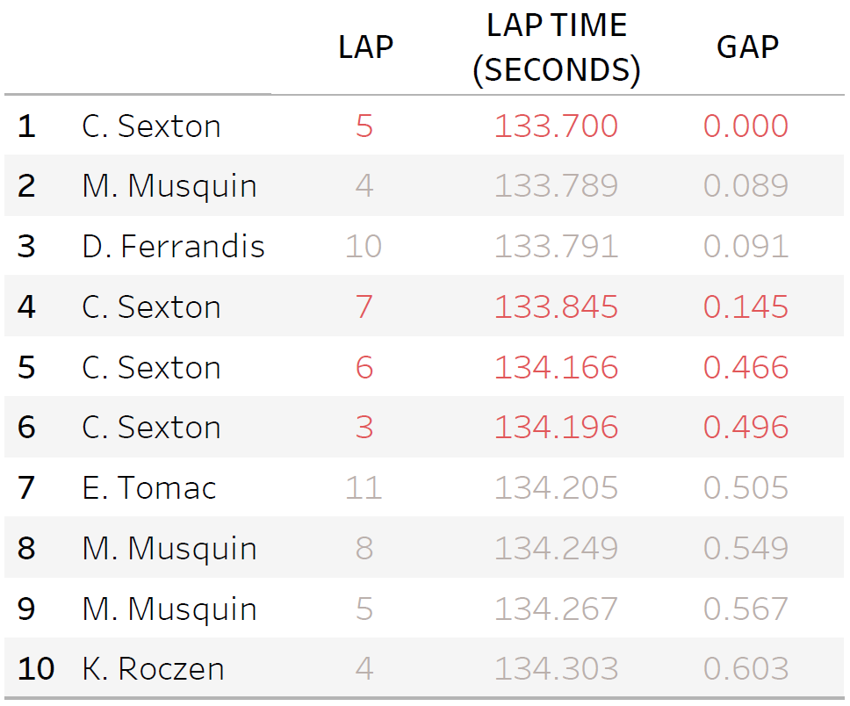Image resolution: width=850 pixels, height=706 pixels.
Task: Click the gap value 0.567
Action: pos(746,609)
